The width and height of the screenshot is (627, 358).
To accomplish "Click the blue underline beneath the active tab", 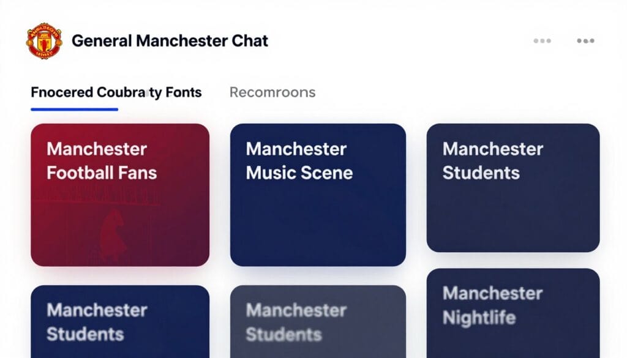I will pos(73,109).
